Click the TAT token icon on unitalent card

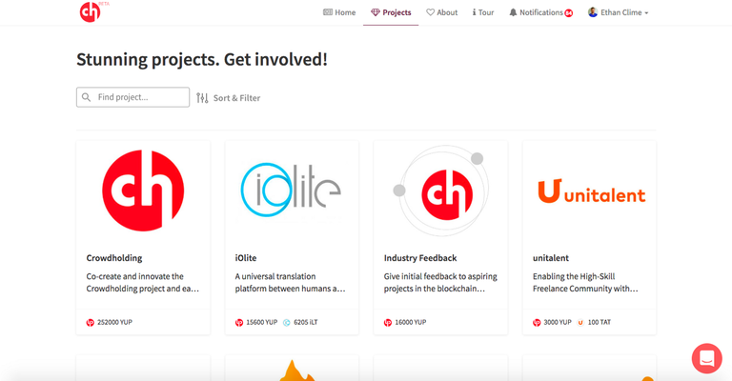coord(580,322)
